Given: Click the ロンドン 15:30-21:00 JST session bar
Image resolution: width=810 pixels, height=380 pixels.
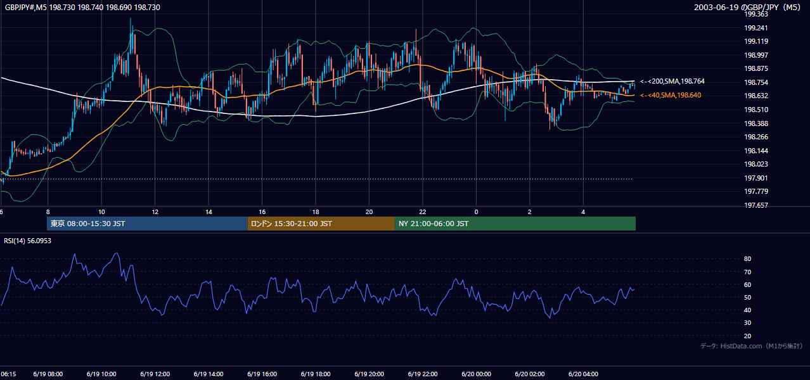Looking at the screenshot, I should tap(321, 224).
